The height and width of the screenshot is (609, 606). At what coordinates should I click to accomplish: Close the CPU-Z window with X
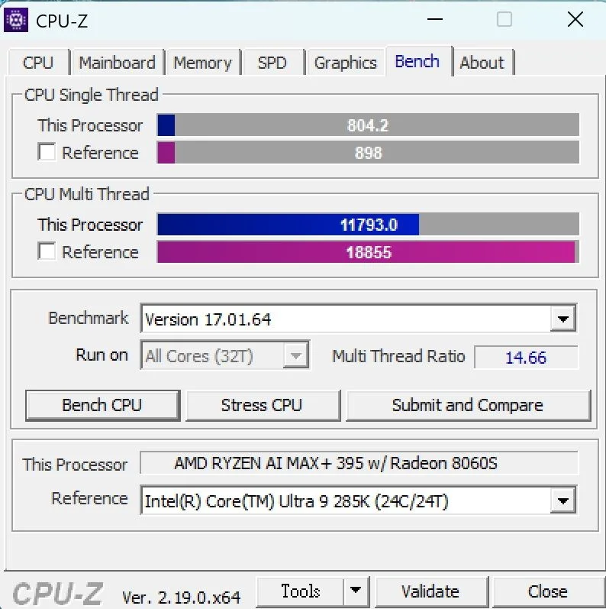pyautogui.click(x=575, y=19)
